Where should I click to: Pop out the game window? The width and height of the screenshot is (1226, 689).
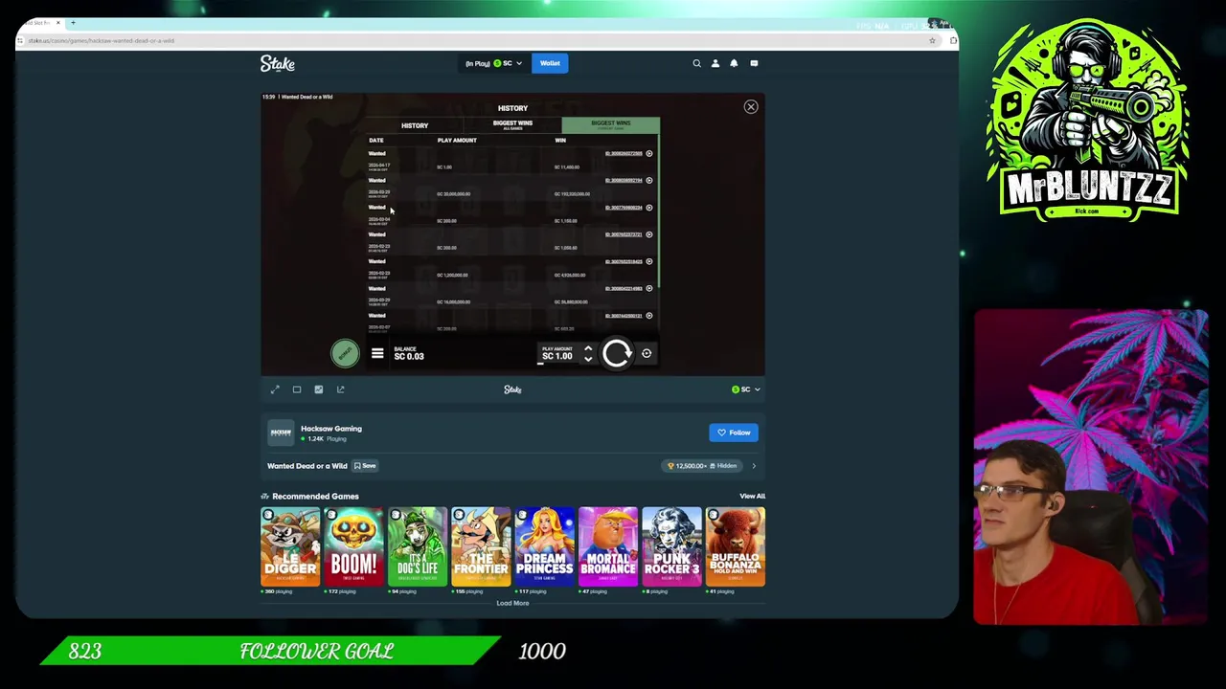[x=340, y=389]
